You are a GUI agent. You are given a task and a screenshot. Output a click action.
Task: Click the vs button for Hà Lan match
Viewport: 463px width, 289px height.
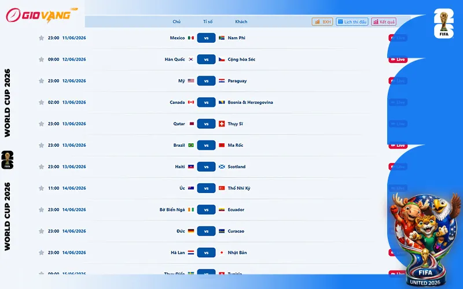(206, 253)
